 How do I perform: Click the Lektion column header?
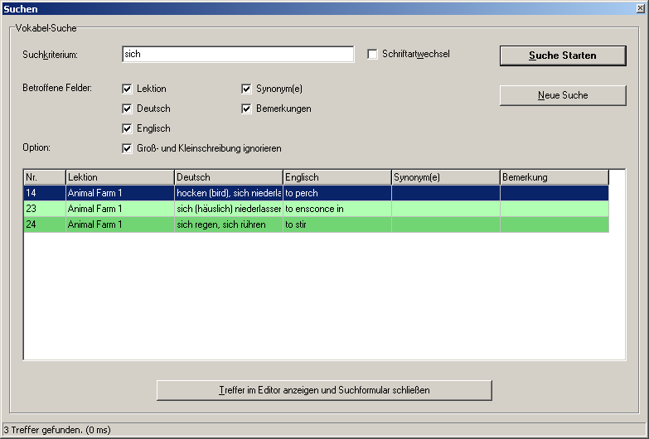(x=119, y=177)
